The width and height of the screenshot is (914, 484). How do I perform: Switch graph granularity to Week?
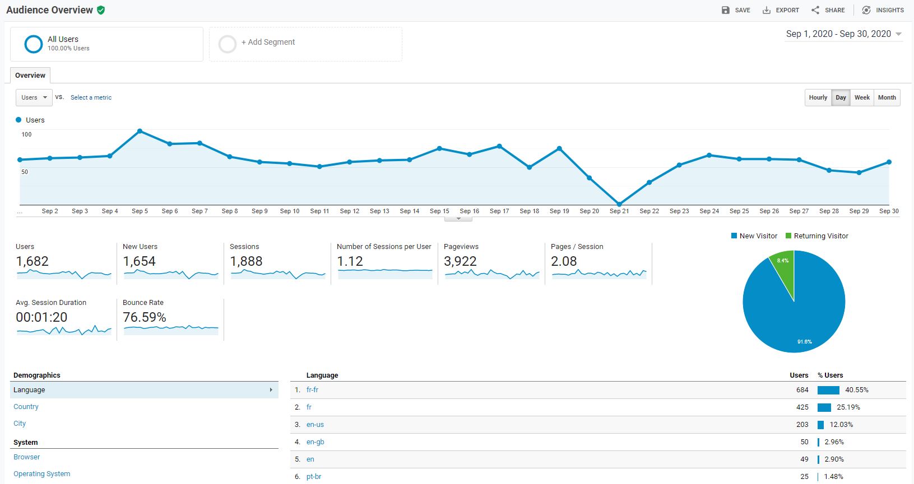[x=862, y=97]
